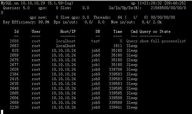192x114 pixels.
Task: Click the clock time [09:46:25]
Action: click(x=175, y=3)
